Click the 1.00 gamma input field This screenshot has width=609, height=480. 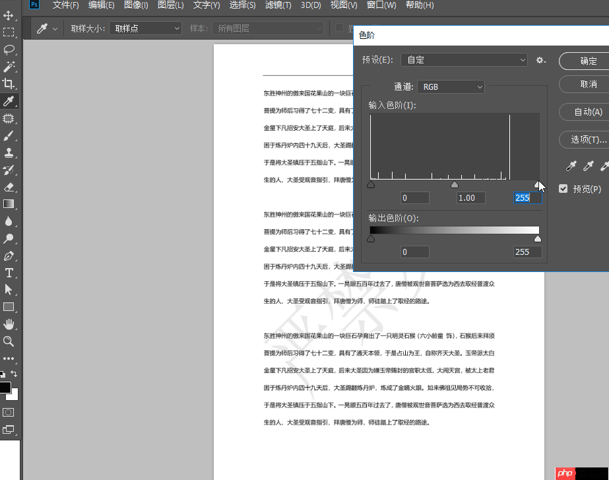(470, 197)
